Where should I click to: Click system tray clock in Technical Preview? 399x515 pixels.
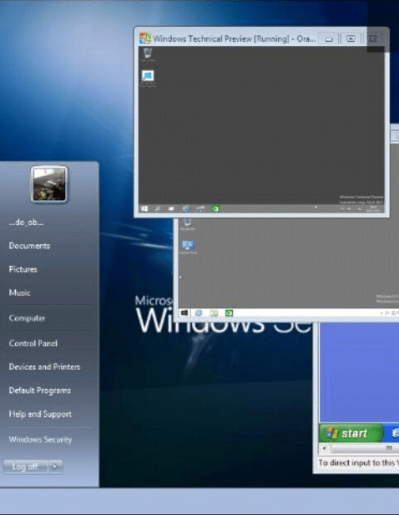373,209
